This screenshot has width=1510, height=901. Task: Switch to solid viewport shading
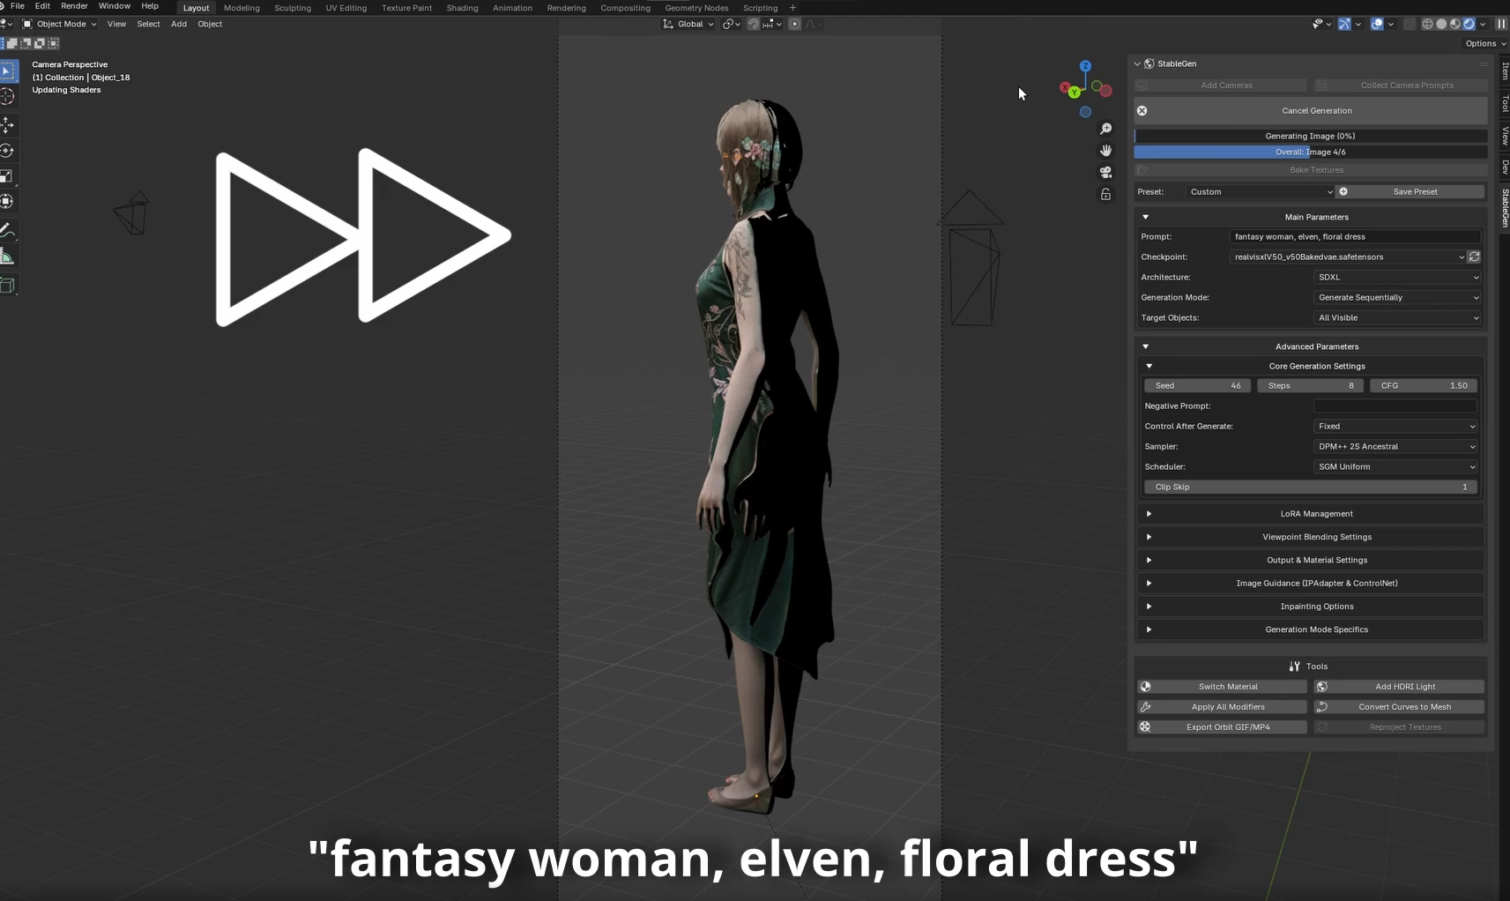1442,24
